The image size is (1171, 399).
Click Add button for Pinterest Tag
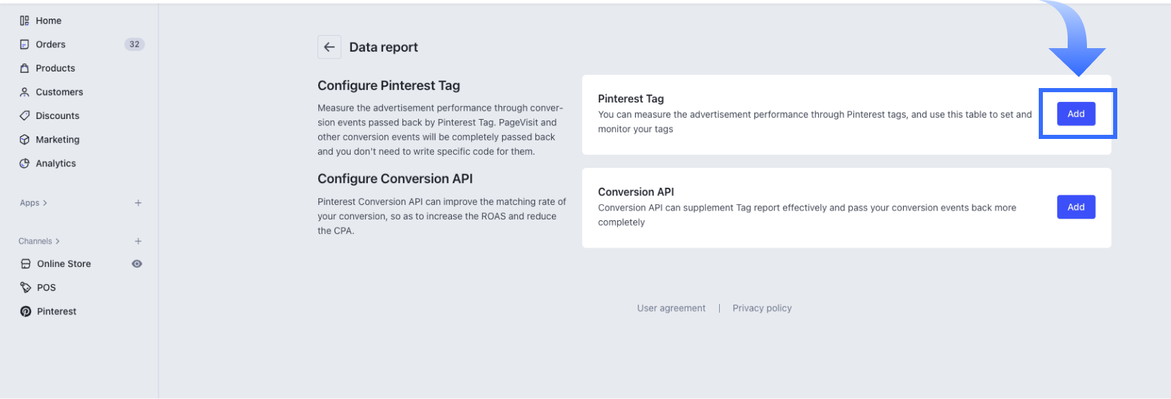tap(1076, 114)
